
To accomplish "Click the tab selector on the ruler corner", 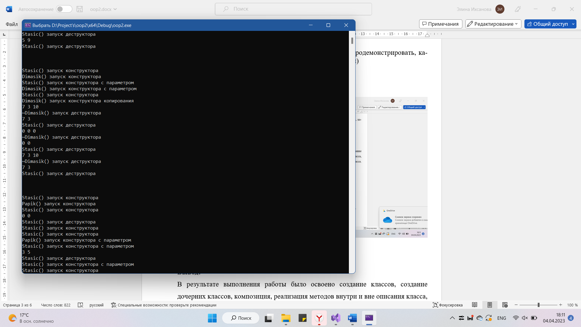I will coord(4,34).
